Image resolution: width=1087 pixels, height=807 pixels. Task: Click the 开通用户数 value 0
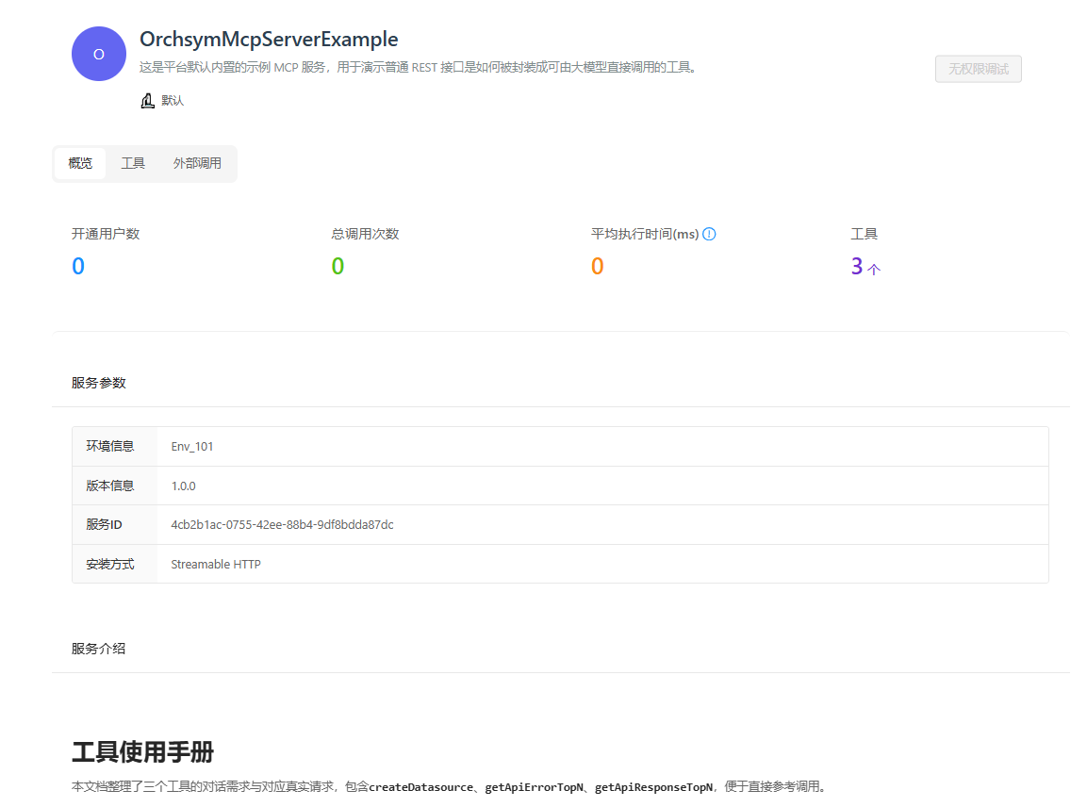[78, 267]
